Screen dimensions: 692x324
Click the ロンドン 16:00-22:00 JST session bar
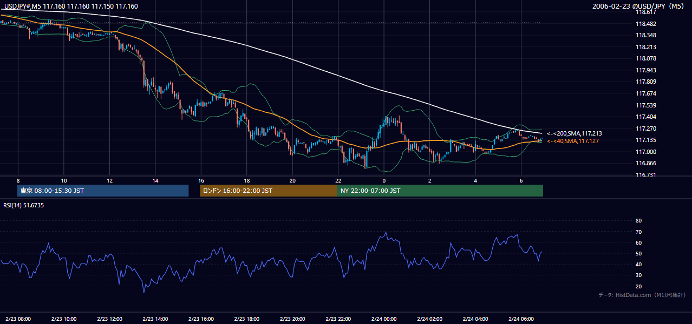(x=269, y=191)
